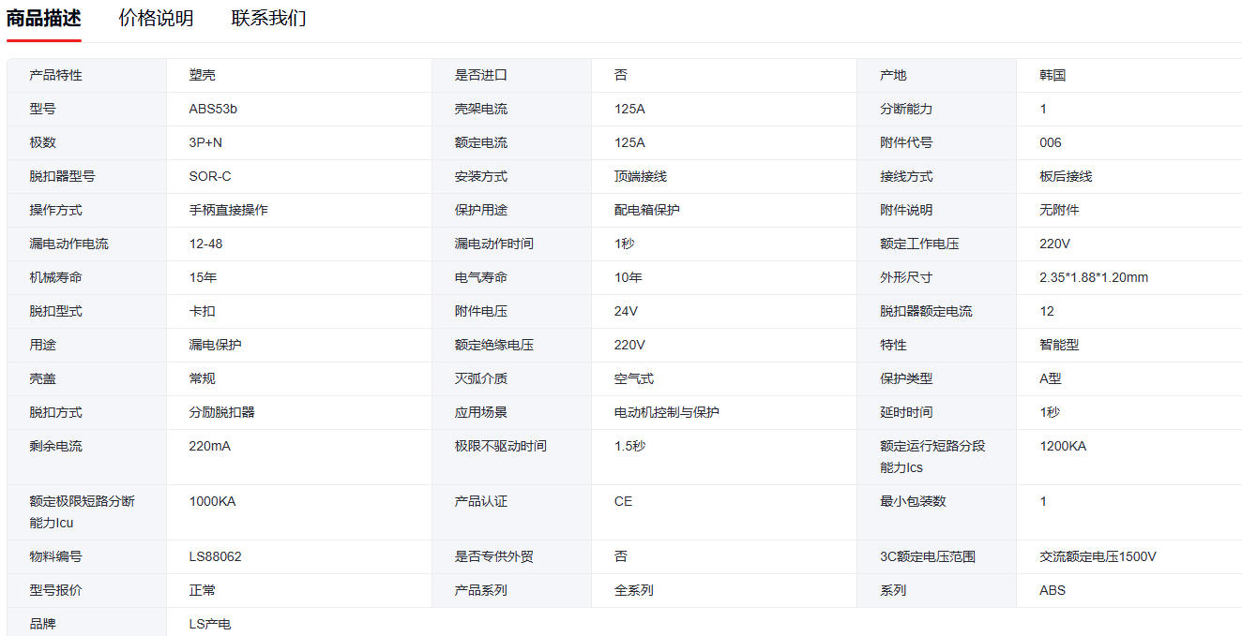Click the model value ABS53b
Image resolution: width=1242 pixels, height=636 pixels.
pyautogui.click(x=213, y=109)
